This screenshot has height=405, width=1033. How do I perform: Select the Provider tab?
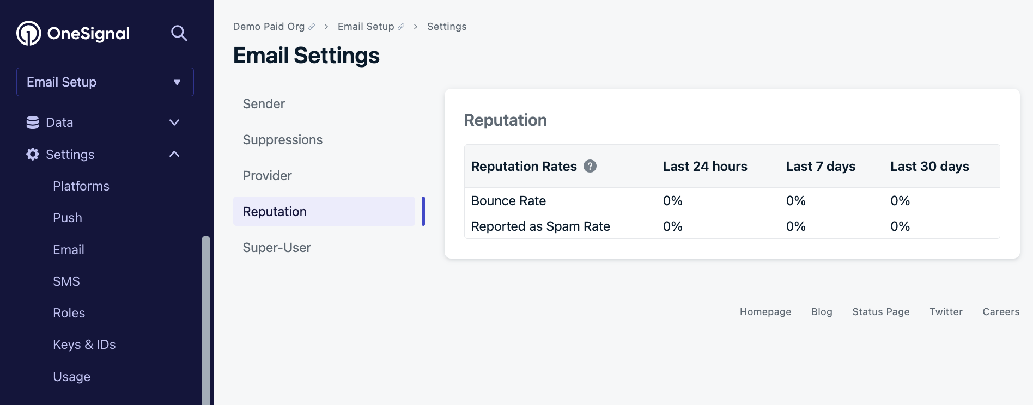tap(267, 176)
